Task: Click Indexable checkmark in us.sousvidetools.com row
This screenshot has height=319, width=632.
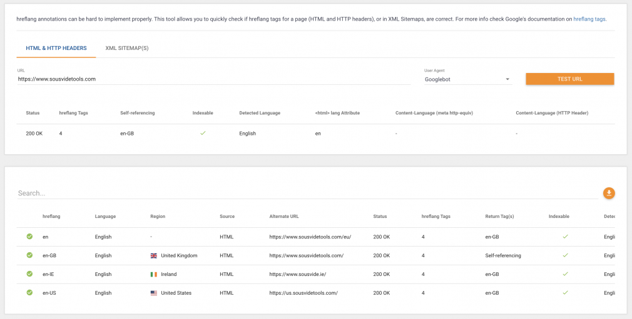Action: [x=565, y=292]
